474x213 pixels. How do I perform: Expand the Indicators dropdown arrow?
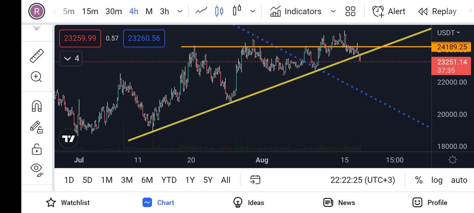tap(333, 11)
